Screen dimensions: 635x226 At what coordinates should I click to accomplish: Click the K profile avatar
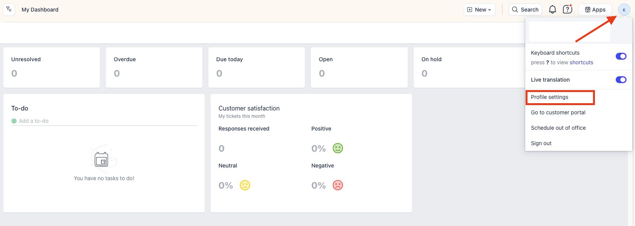coord(624,10)
